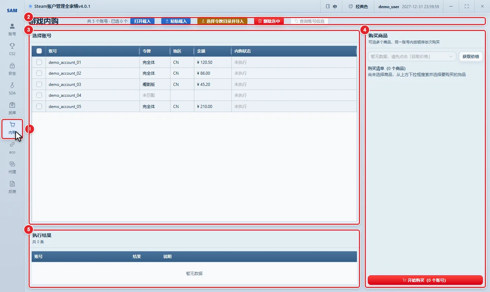Click 选择令牌目录并导入 button

point(223,21)
